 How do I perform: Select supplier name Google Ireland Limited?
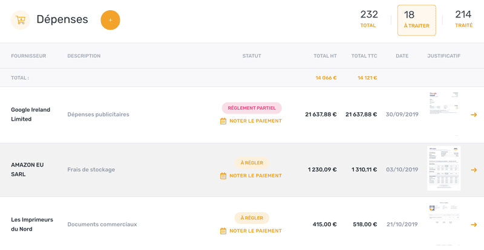coord(31,114)
